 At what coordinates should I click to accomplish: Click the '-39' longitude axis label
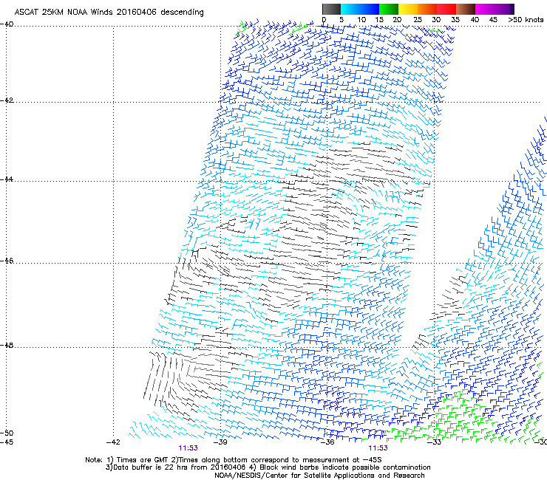pyautogui.click(x=220, y=442)
